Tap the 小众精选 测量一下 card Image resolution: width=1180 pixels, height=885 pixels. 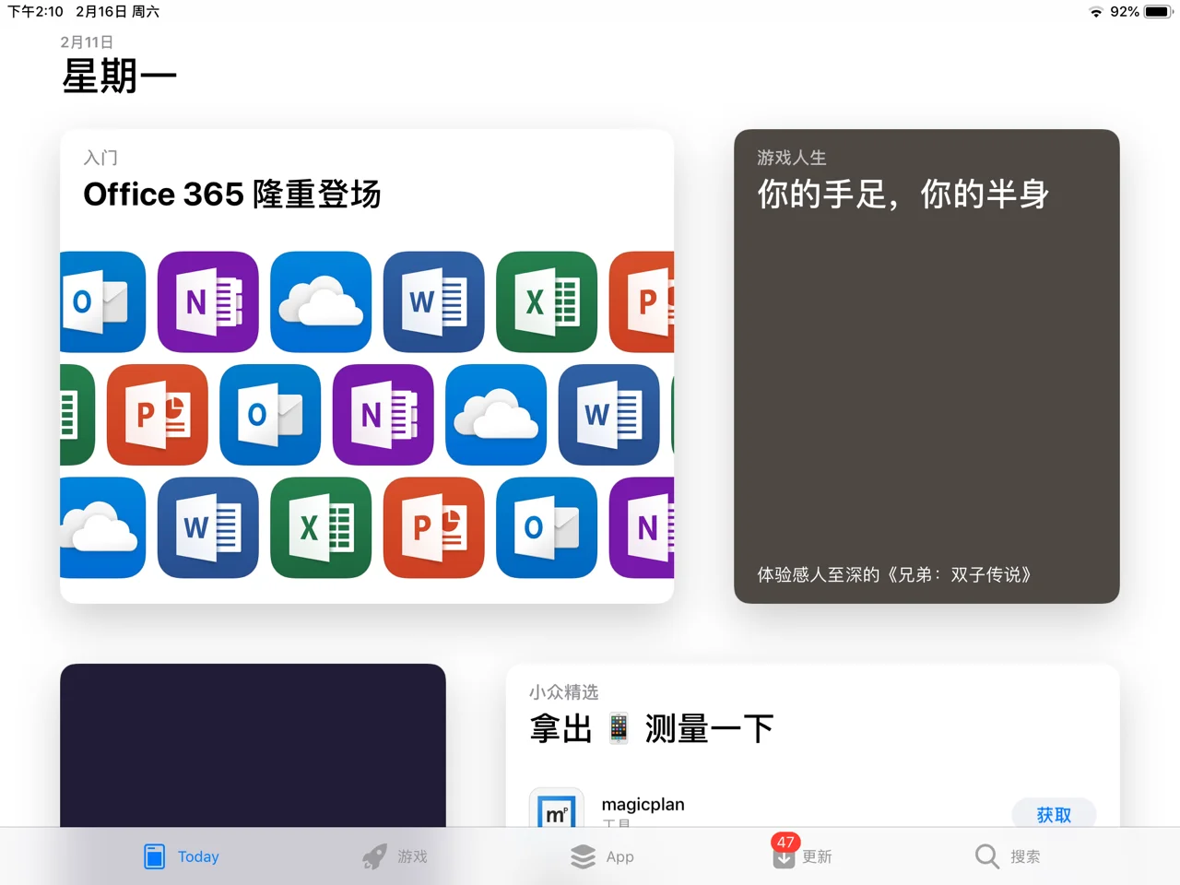pyautogui.click(x=811, y=728)
